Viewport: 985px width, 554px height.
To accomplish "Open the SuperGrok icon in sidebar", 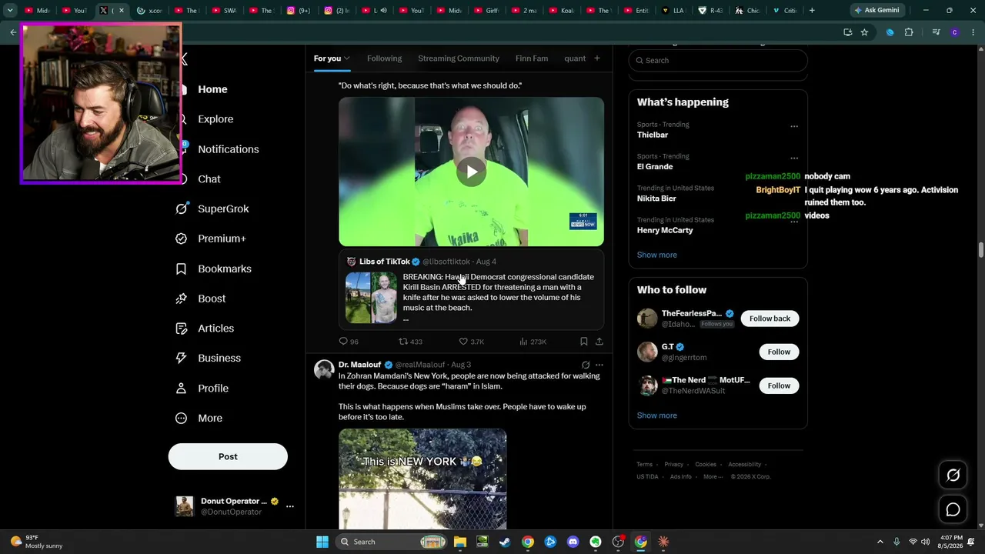I will pyautogui.click(x=182, y=209).
